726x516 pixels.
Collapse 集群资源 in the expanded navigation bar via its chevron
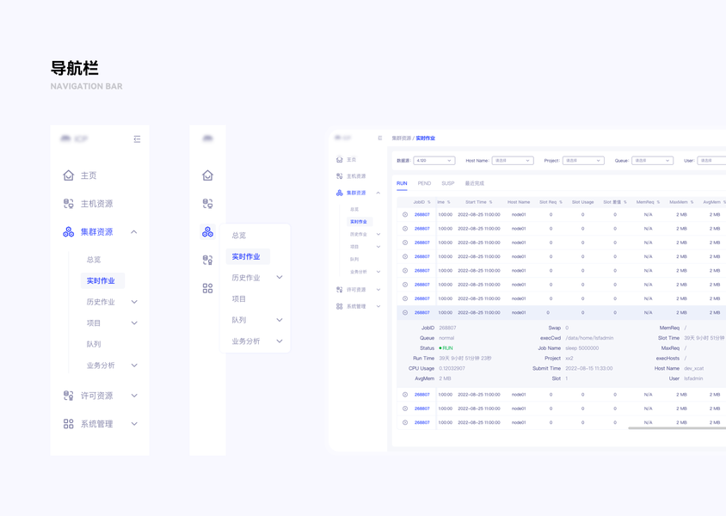(134, 232)
